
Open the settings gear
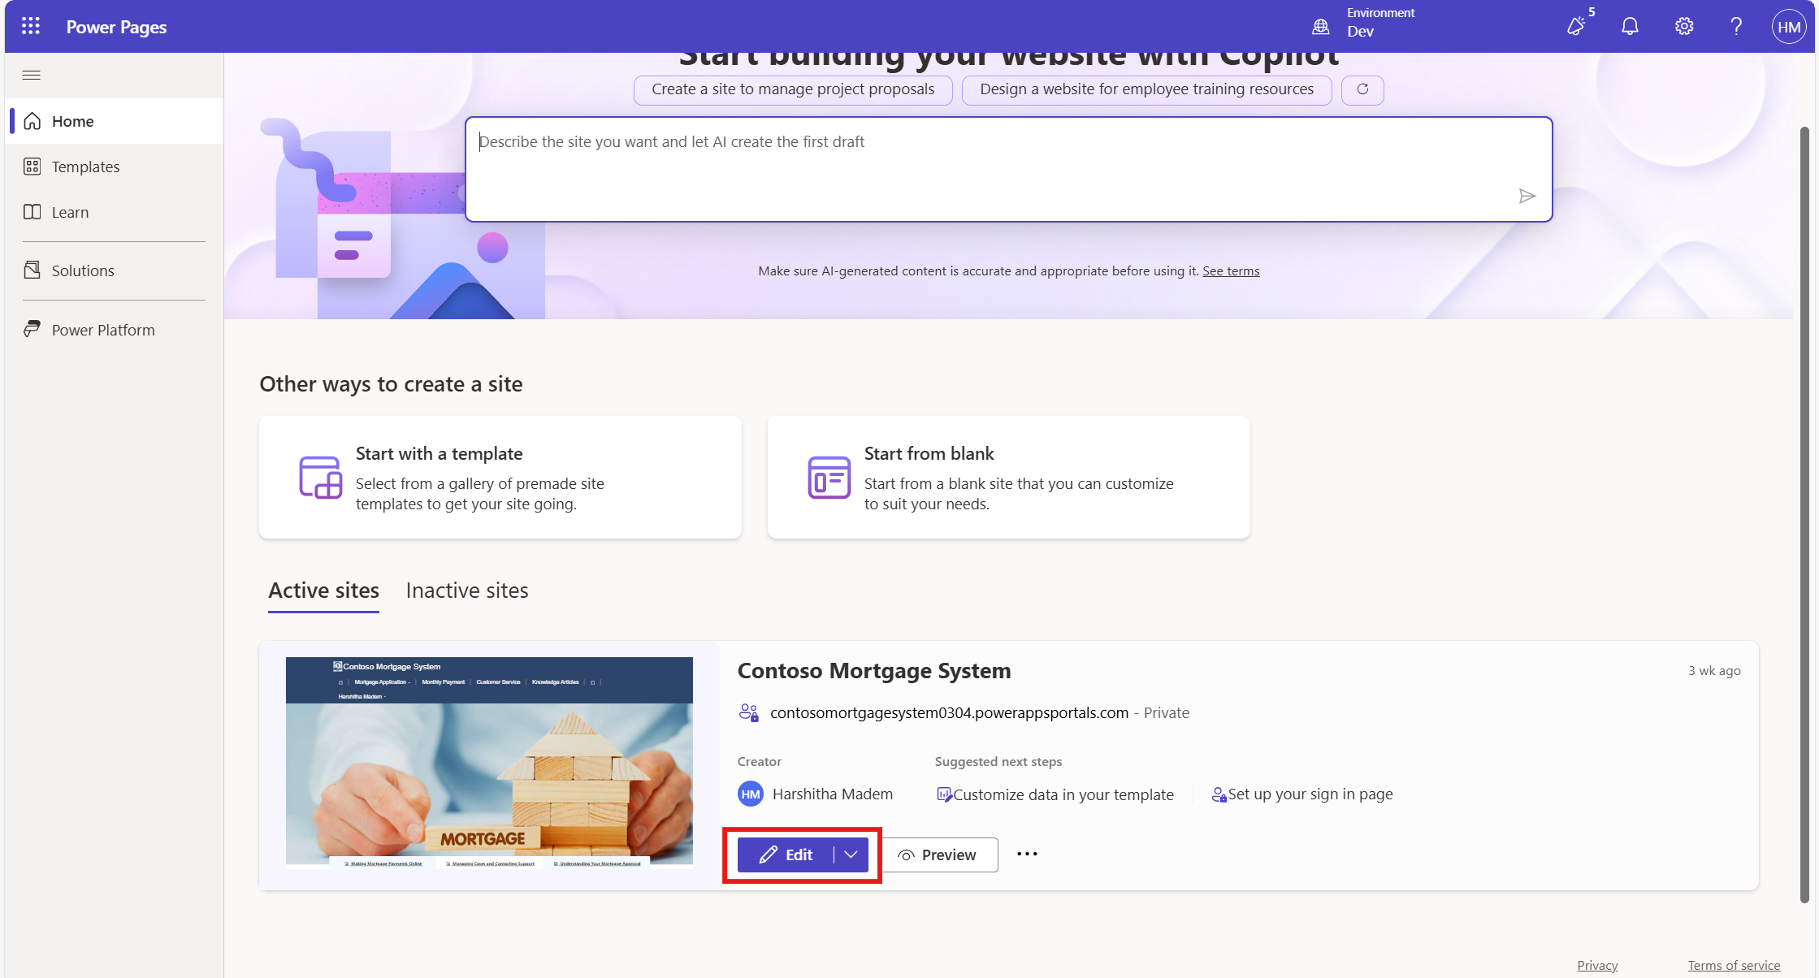[x=1684, y=27]
